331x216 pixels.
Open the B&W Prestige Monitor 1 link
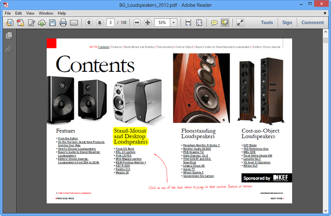pos(131,162)
